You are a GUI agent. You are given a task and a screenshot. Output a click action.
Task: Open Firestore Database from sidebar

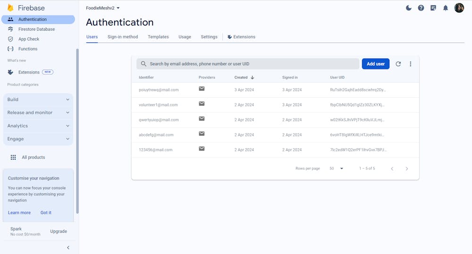(x=36, y=29)
